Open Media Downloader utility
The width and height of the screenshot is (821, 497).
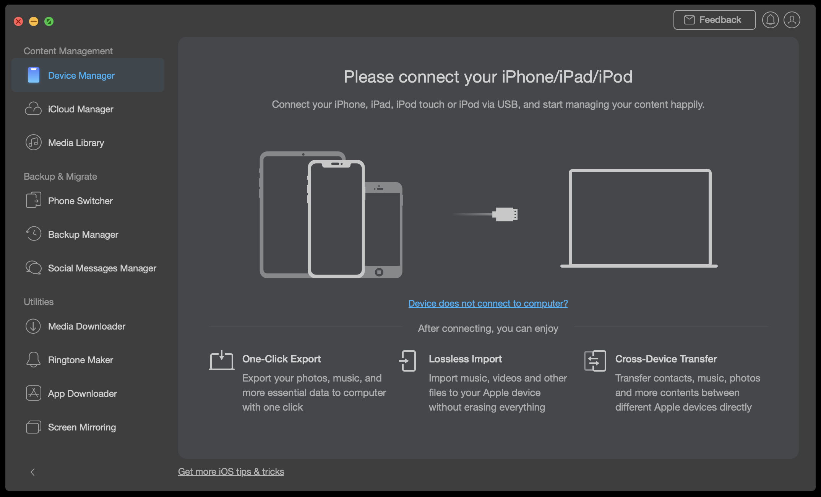pyautogui.click(x=88, y=326)
